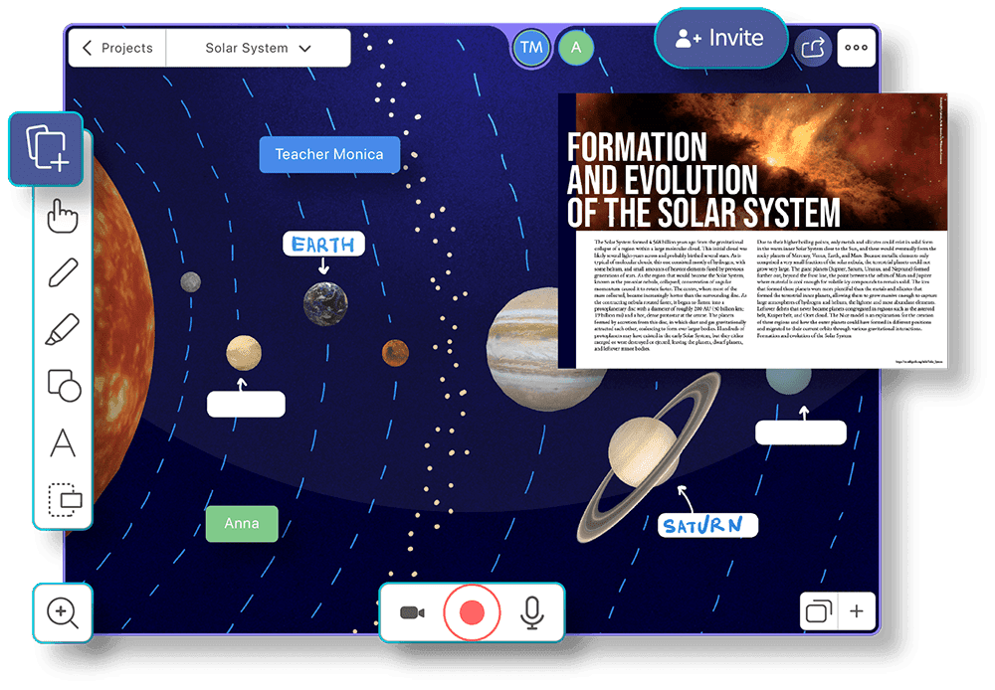Select the Mercury planet image
Viewport: 995px width, 690px height.
[x=190, y=281]
